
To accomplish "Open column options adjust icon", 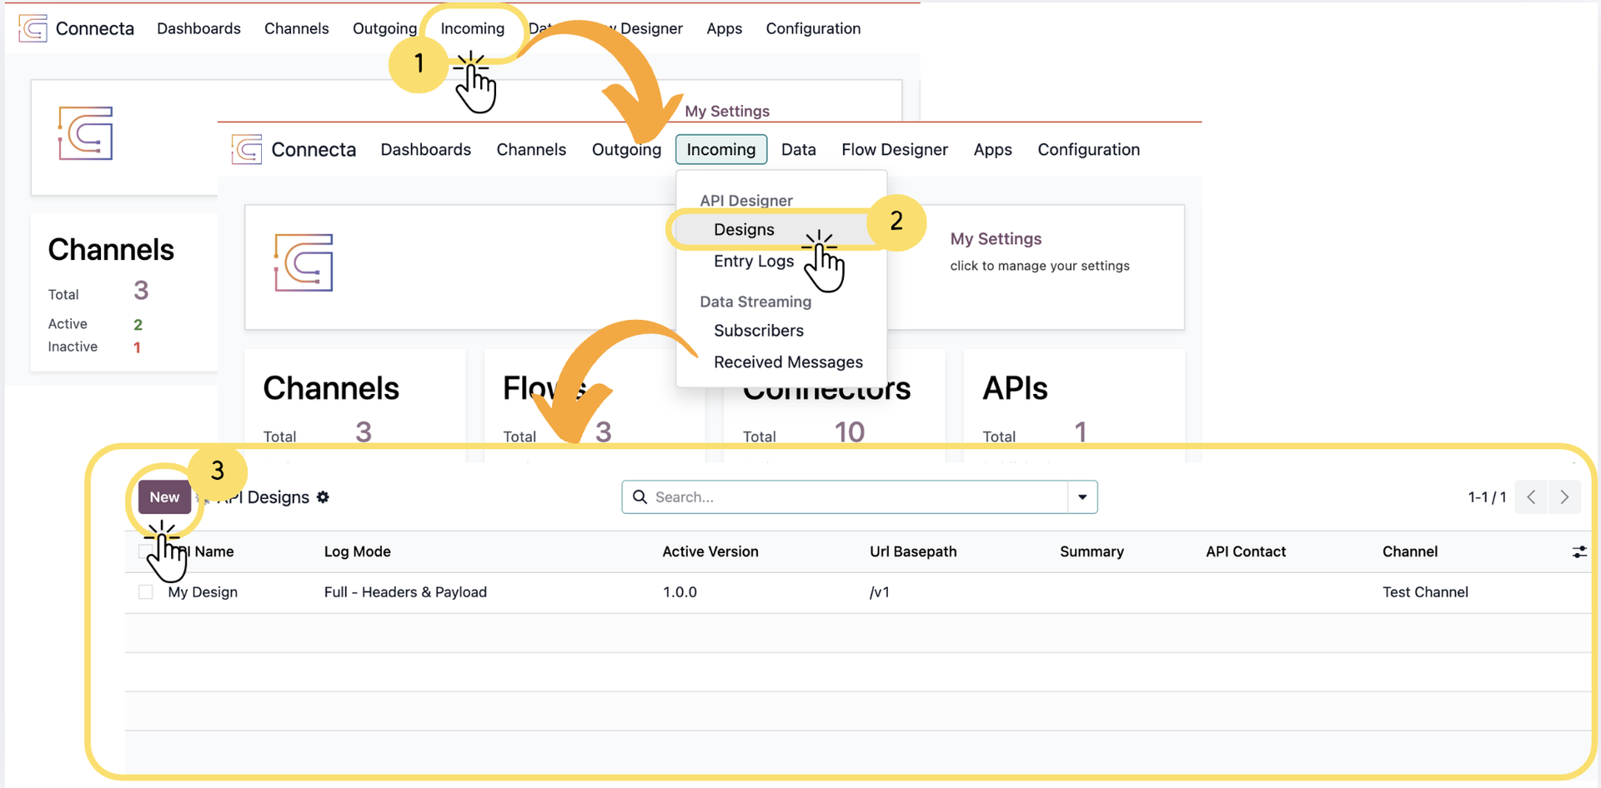I will [1578, 552].
